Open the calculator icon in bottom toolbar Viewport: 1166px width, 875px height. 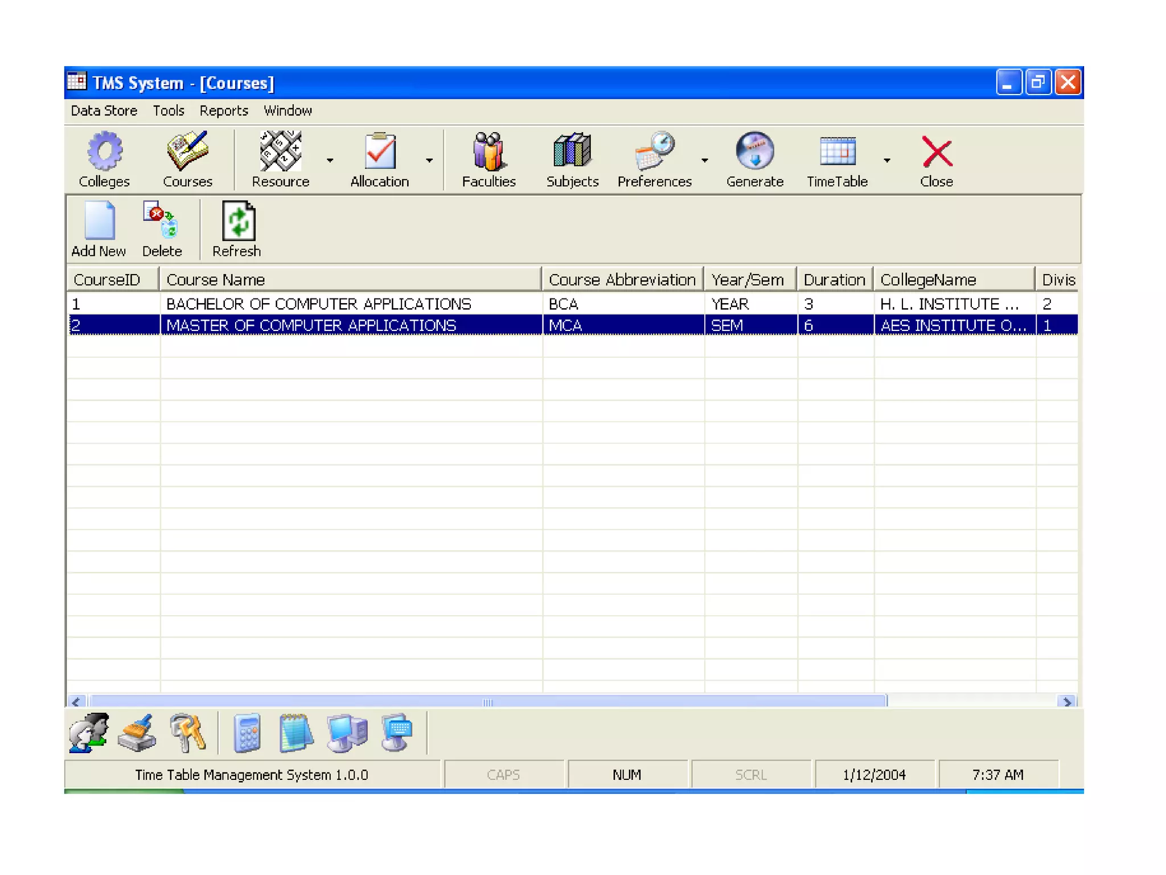247,733
